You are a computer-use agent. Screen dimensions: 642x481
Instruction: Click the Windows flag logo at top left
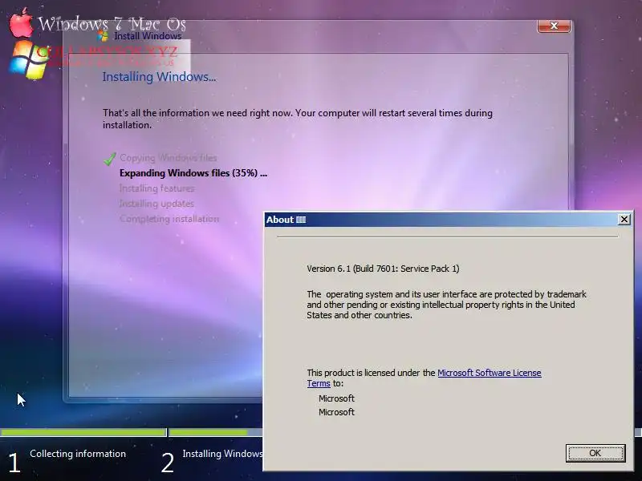[29, 60]
